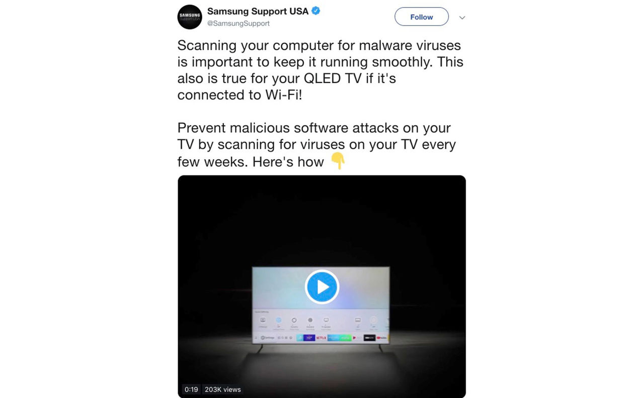Play the QLED TV video
The height and width of the screenshot is (398, 644).
pos(322,287)
